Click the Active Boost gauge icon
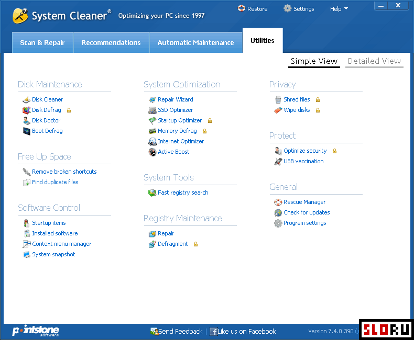The image size is (414, 340). (152, 152)
